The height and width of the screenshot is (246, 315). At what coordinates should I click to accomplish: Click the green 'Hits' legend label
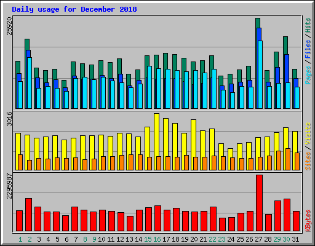point(308,25)
